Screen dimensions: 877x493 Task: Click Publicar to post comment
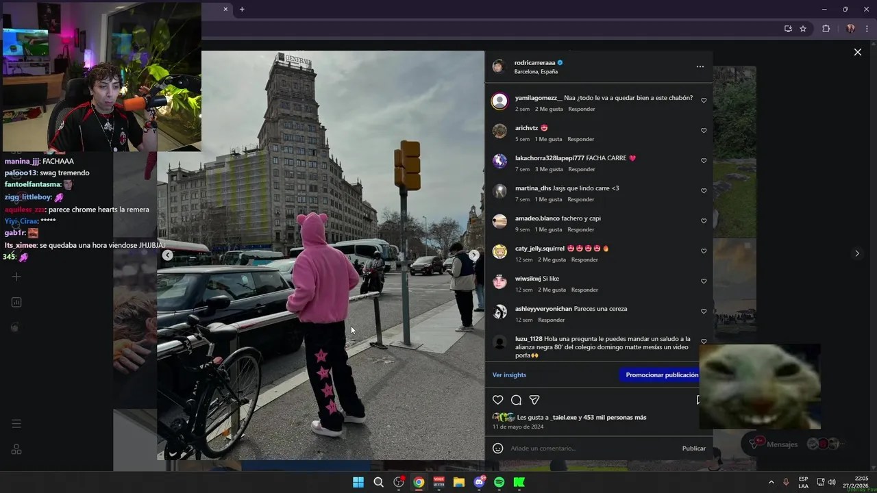click(693, 448)
